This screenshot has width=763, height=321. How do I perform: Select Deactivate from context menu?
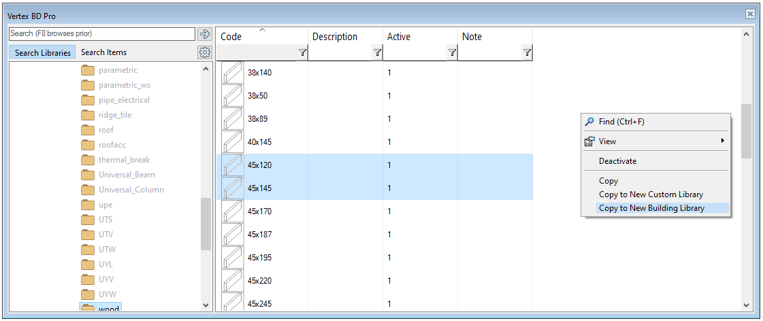coord(617,161)
